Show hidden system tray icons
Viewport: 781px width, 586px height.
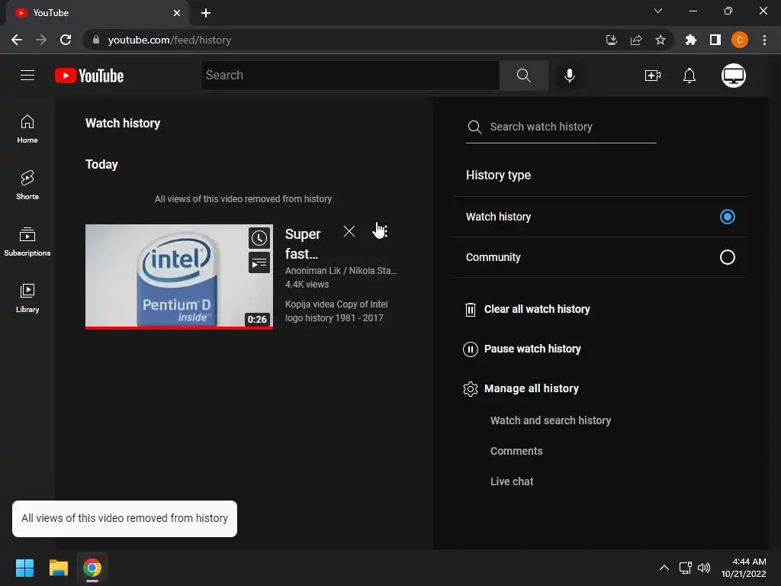tap(664, 568)
